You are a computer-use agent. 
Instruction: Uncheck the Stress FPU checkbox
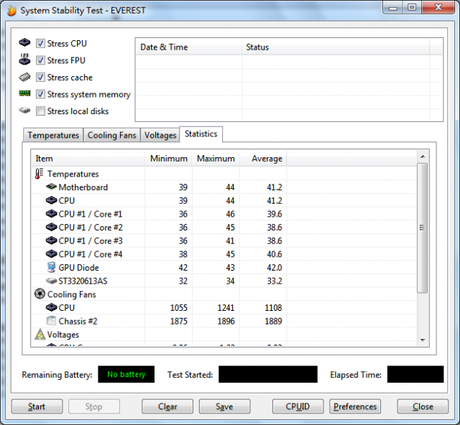coord(40,60)
